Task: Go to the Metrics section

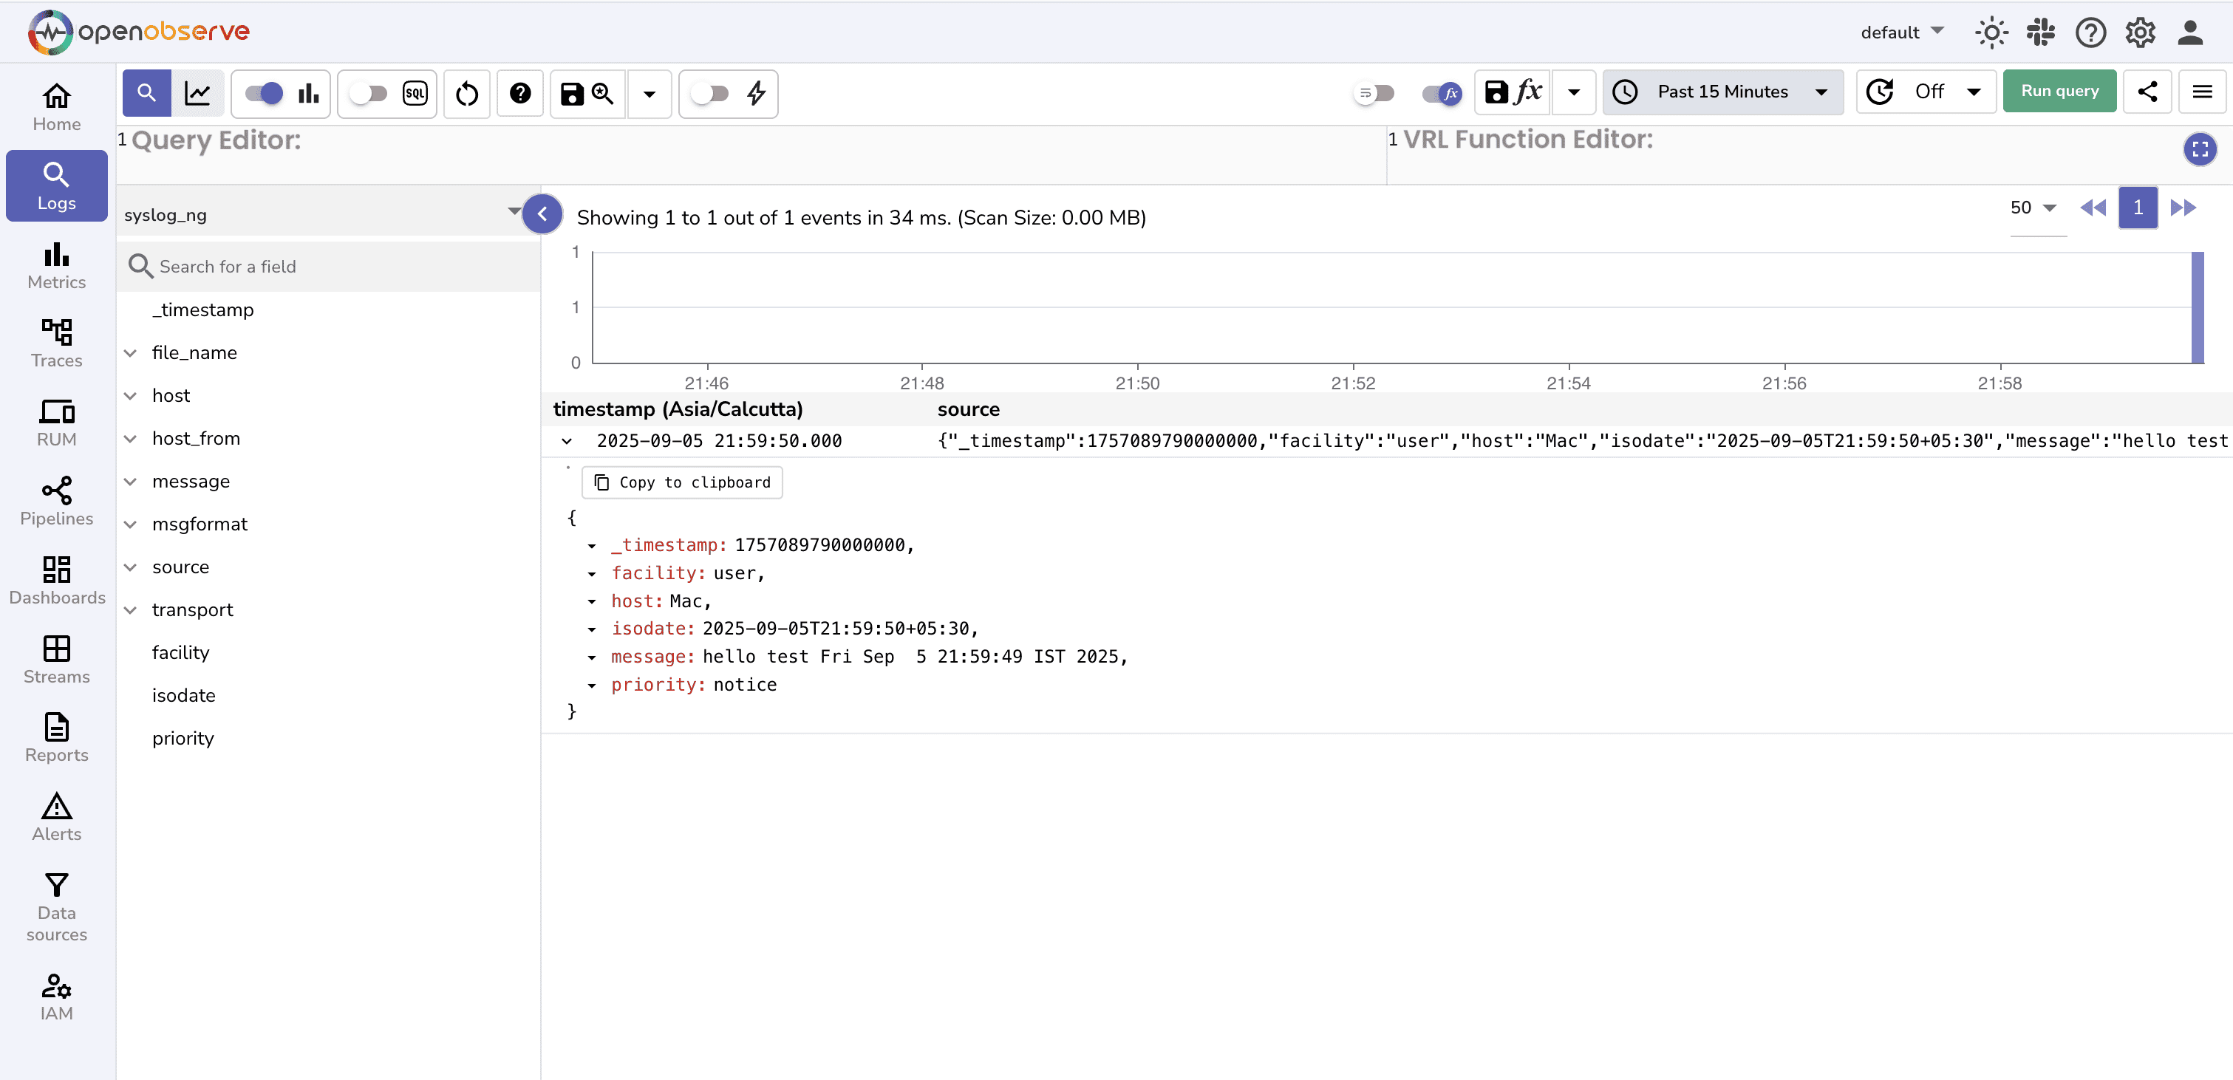Action: pos(56,265)
